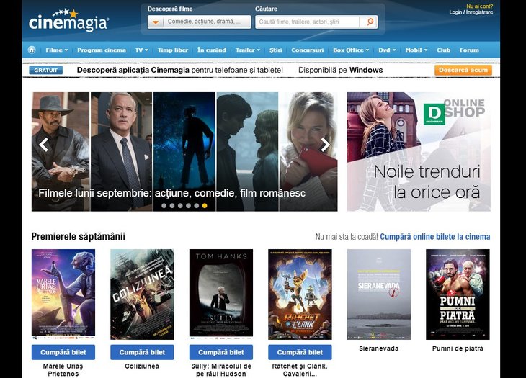Open Forum section
526x378 pixels.
469,50
